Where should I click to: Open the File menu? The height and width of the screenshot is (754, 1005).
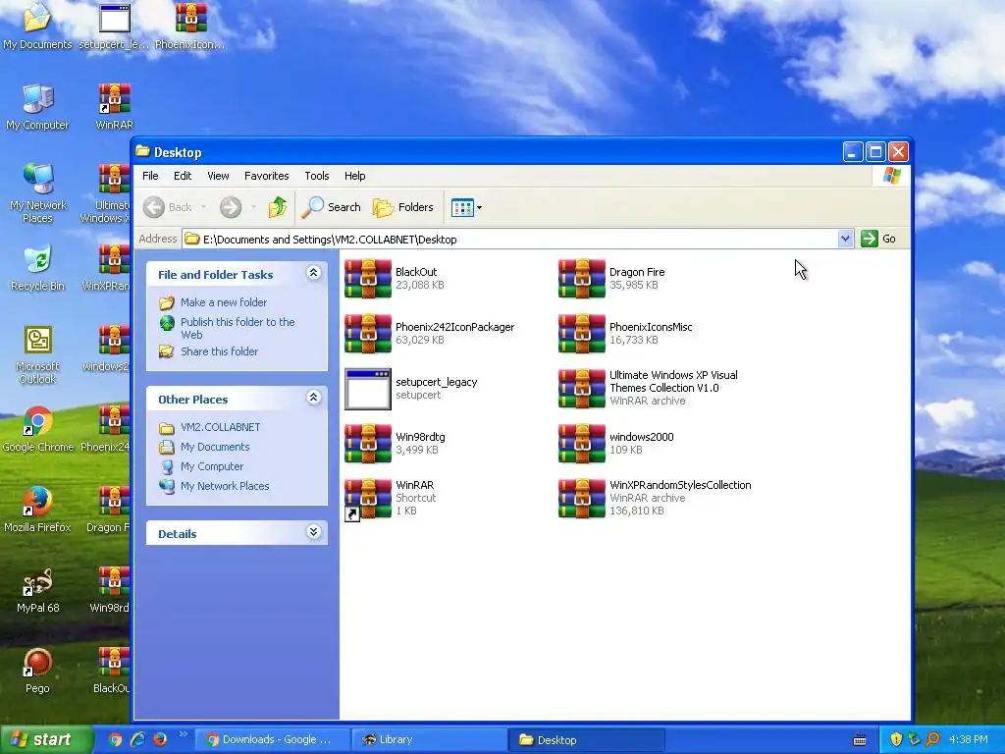(150, 176)
